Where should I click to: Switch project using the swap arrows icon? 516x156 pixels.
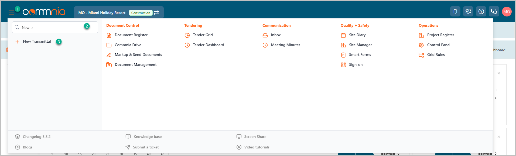(x=156, y=13)
